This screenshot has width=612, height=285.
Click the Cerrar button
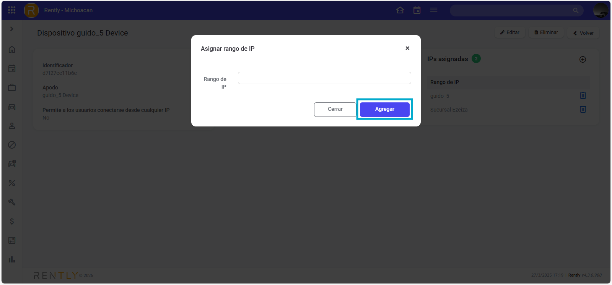coord(335,109)
